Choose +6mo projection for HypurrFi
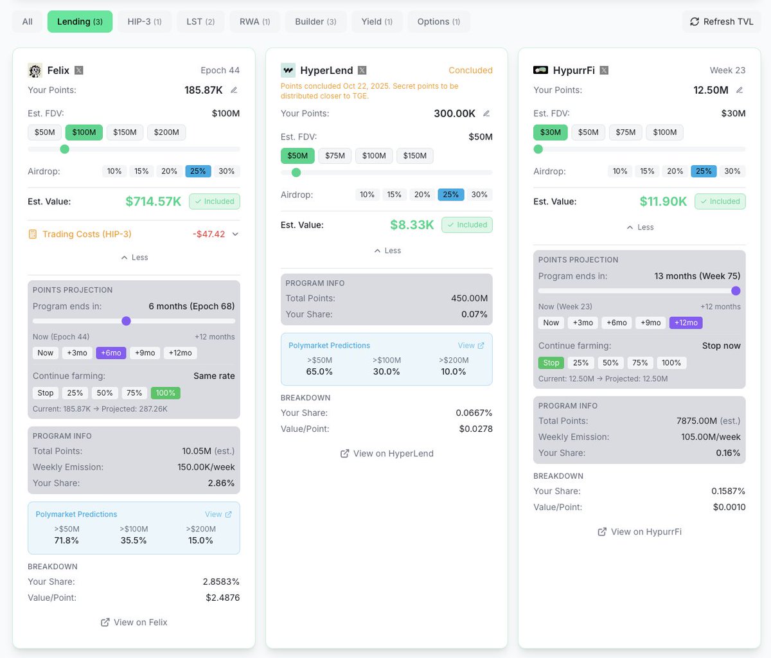 click(617, 323)
